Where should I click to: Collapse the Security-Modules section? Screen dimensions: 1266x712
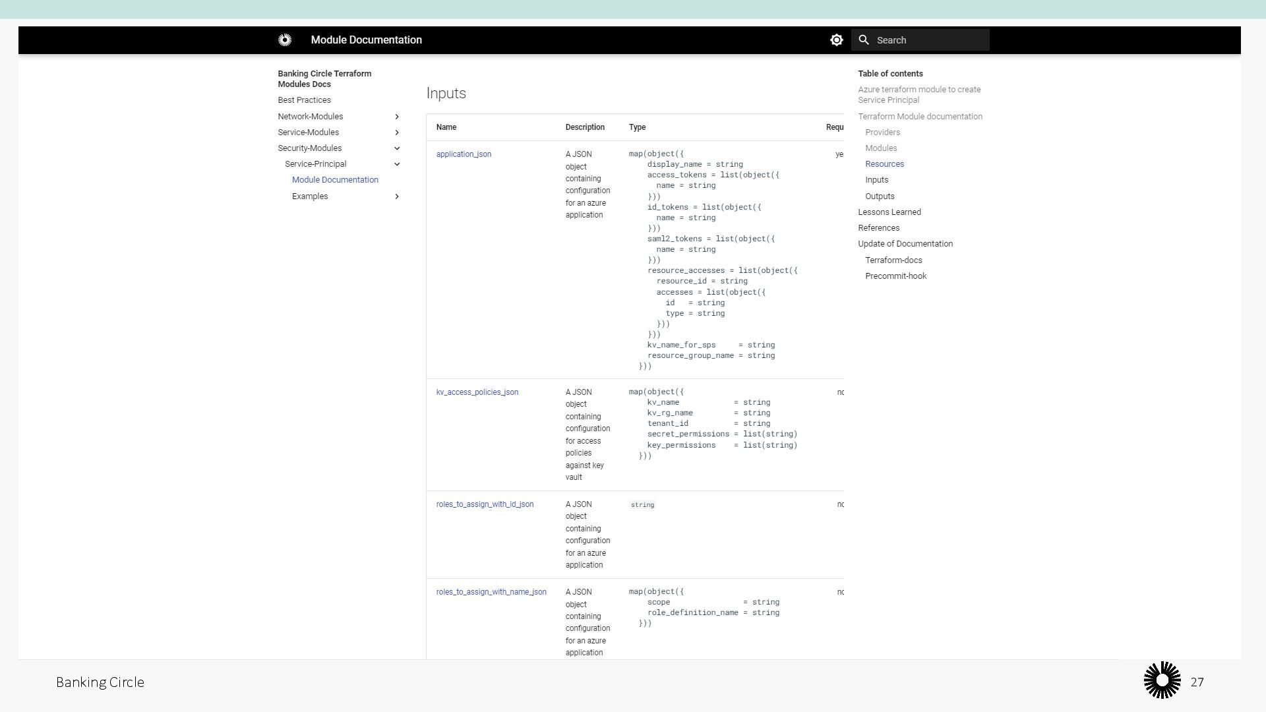397,148
